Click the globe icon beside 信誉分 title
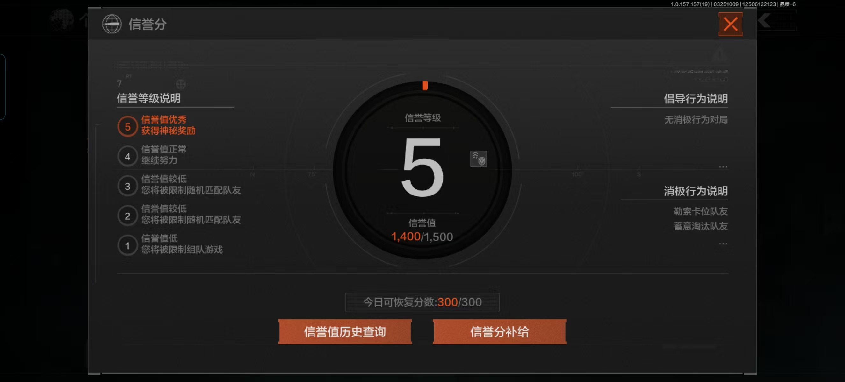Image resolution: width=845 pixels, height=382 pixels. (112, 24)
